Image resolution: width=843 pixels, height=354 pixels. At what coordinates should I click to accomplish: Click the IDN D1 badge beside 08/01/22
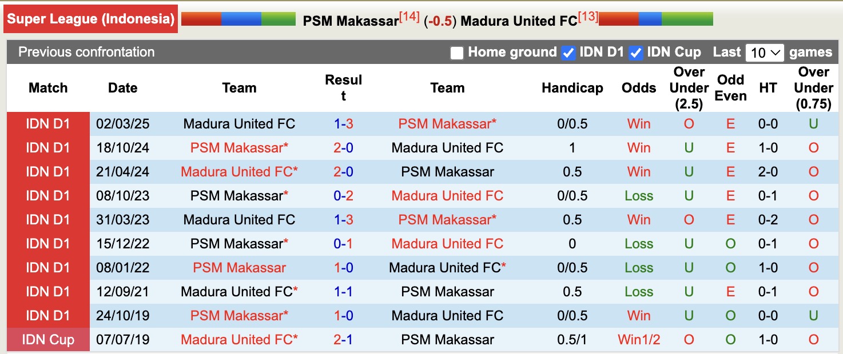click(48, 267)
